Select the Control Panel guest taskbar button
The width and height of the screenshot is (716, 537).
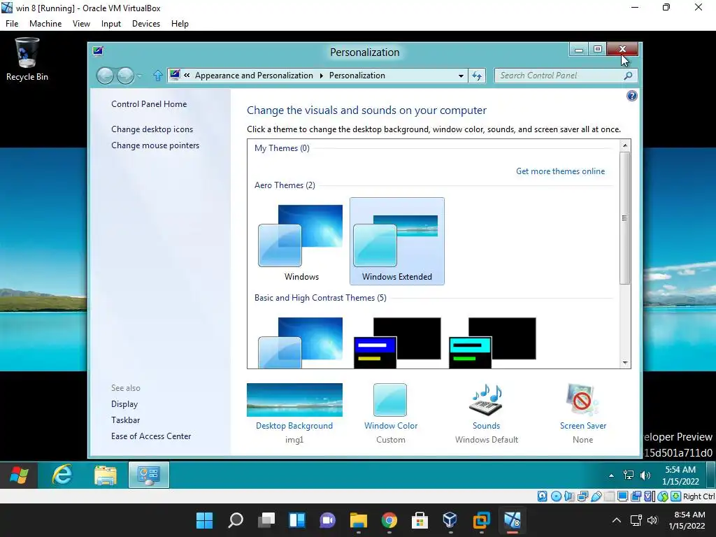point(149,475)
